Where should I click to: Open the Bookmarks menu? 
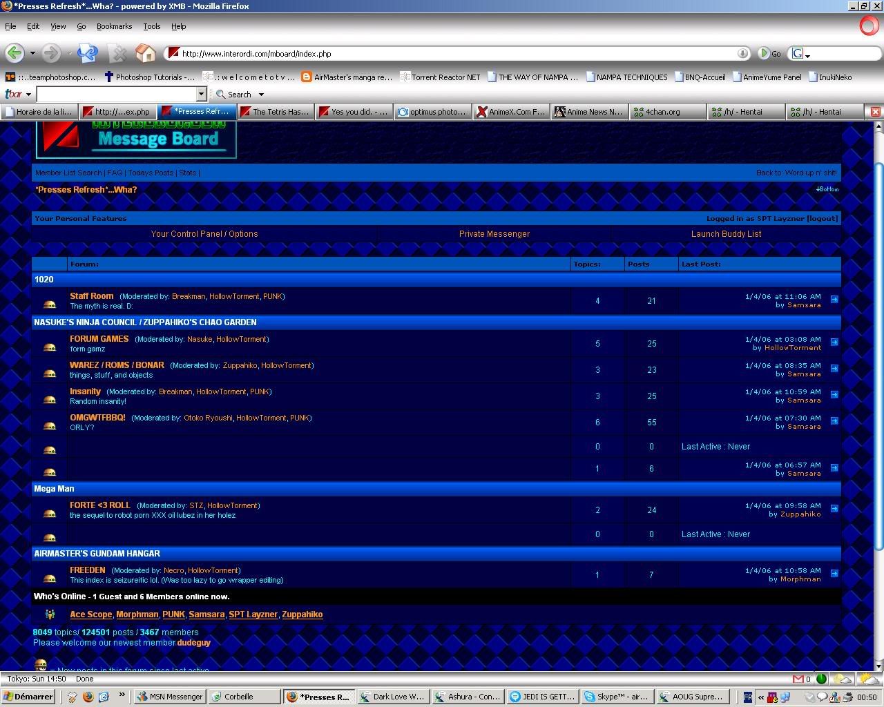(114, 26)
